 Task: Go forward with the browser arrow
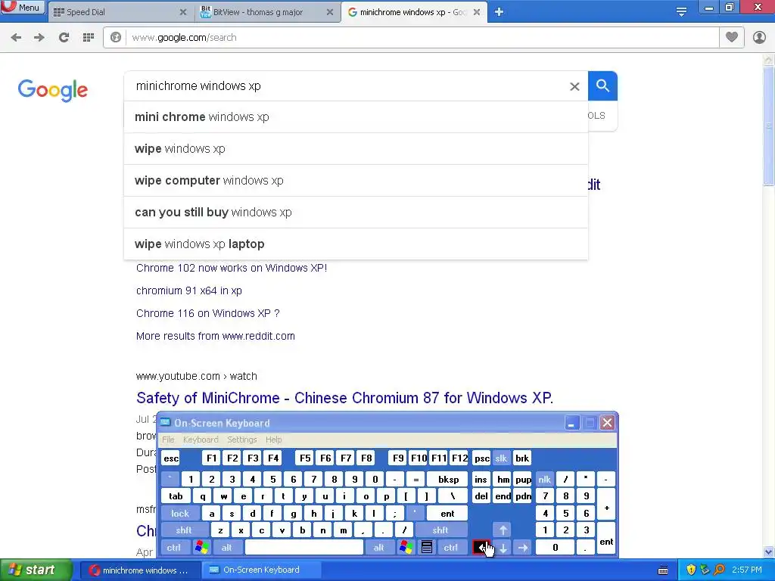coord(39,38)
